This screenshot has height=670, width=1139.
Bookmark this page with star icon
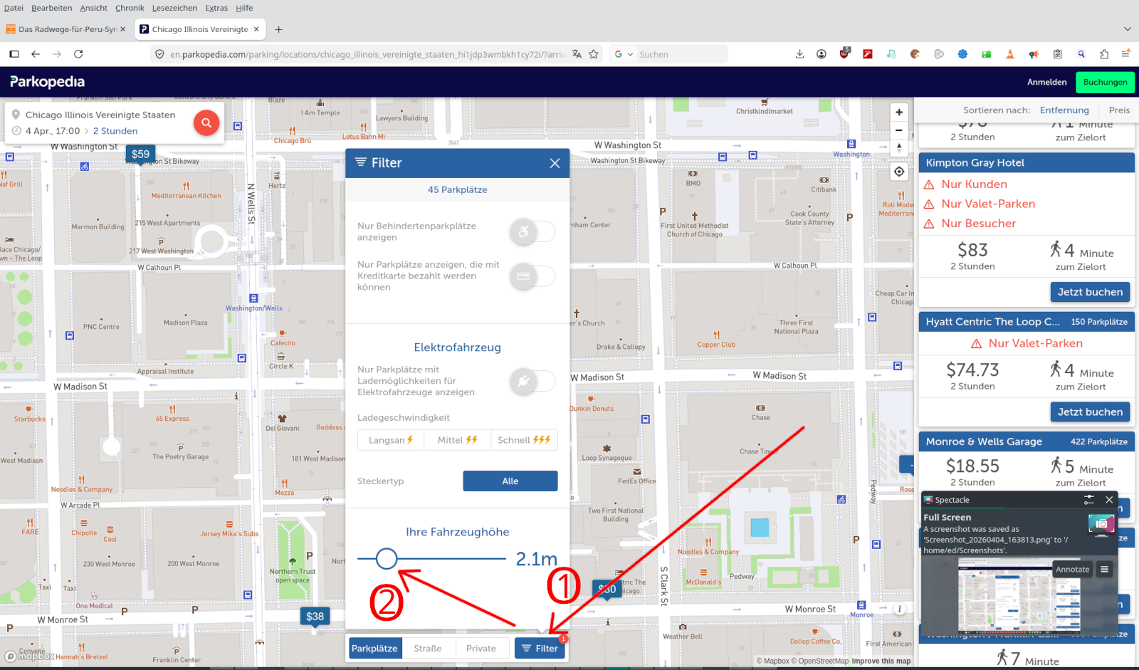(594, 54)
